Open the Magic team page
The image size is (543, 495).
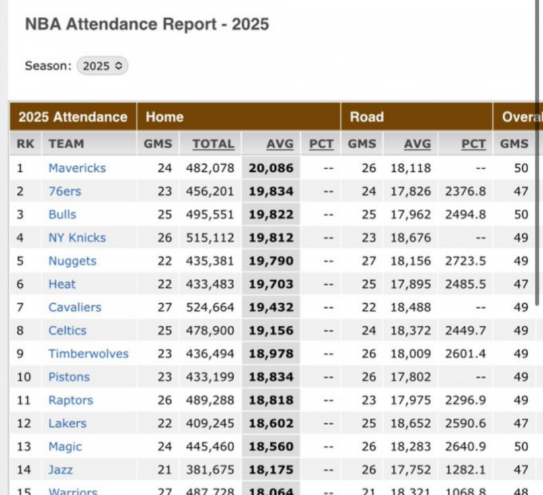click(x=65, y=447)
